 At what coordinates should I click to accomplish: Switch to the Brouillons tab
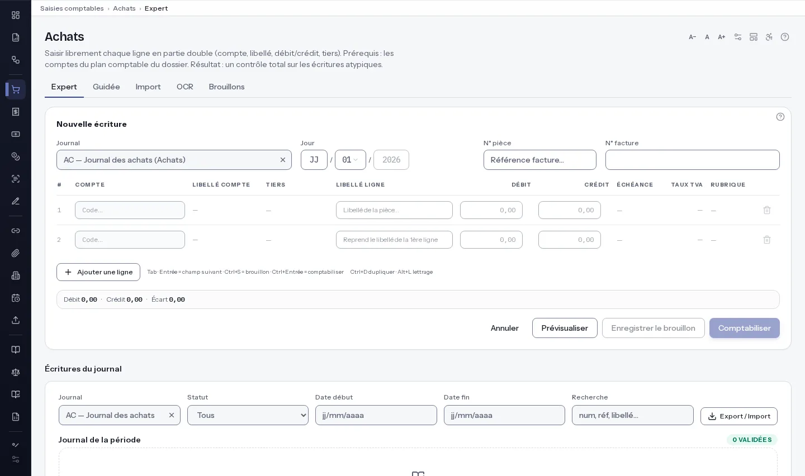[227, 87]
